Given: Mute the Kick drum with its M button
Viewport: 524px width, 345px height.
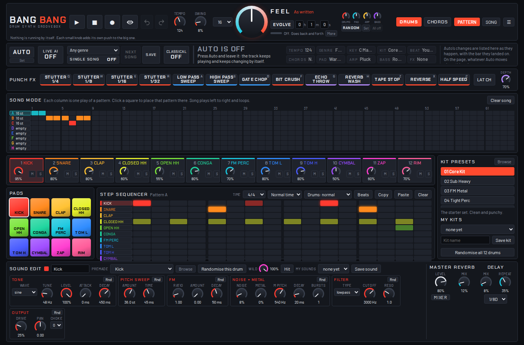Looking at the screenshot, I should click(x=32, y=174).
